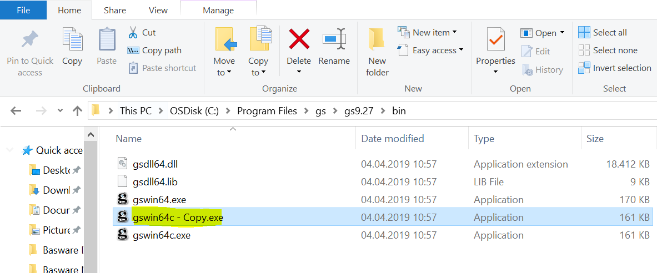The image size is (657, 273).
Task: Open Properties with the checkmark icon
Action: pyautogui.click(x=495, y=40)
